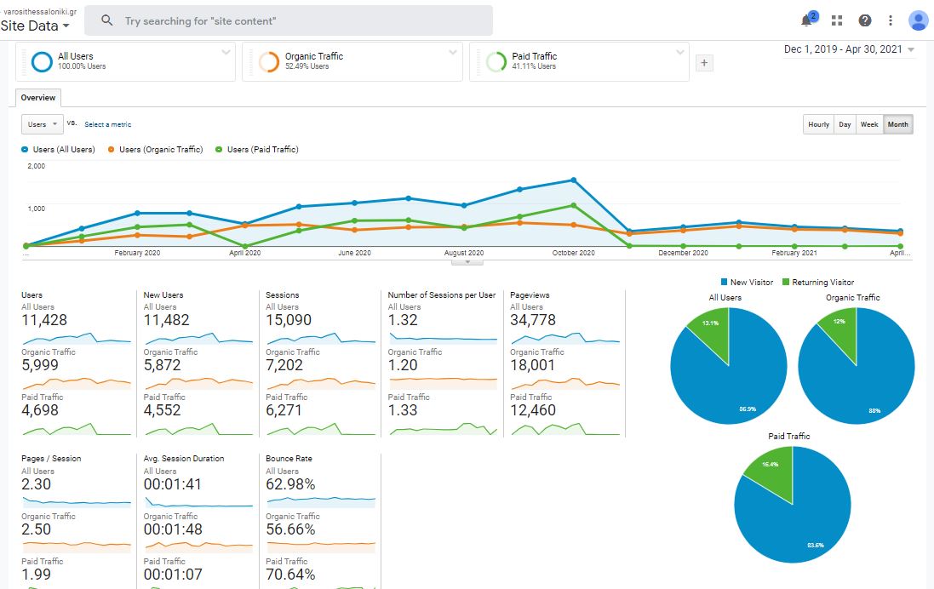Open the notifications bell icon
This screenshot has width=934, height=589.
(807, 20)
